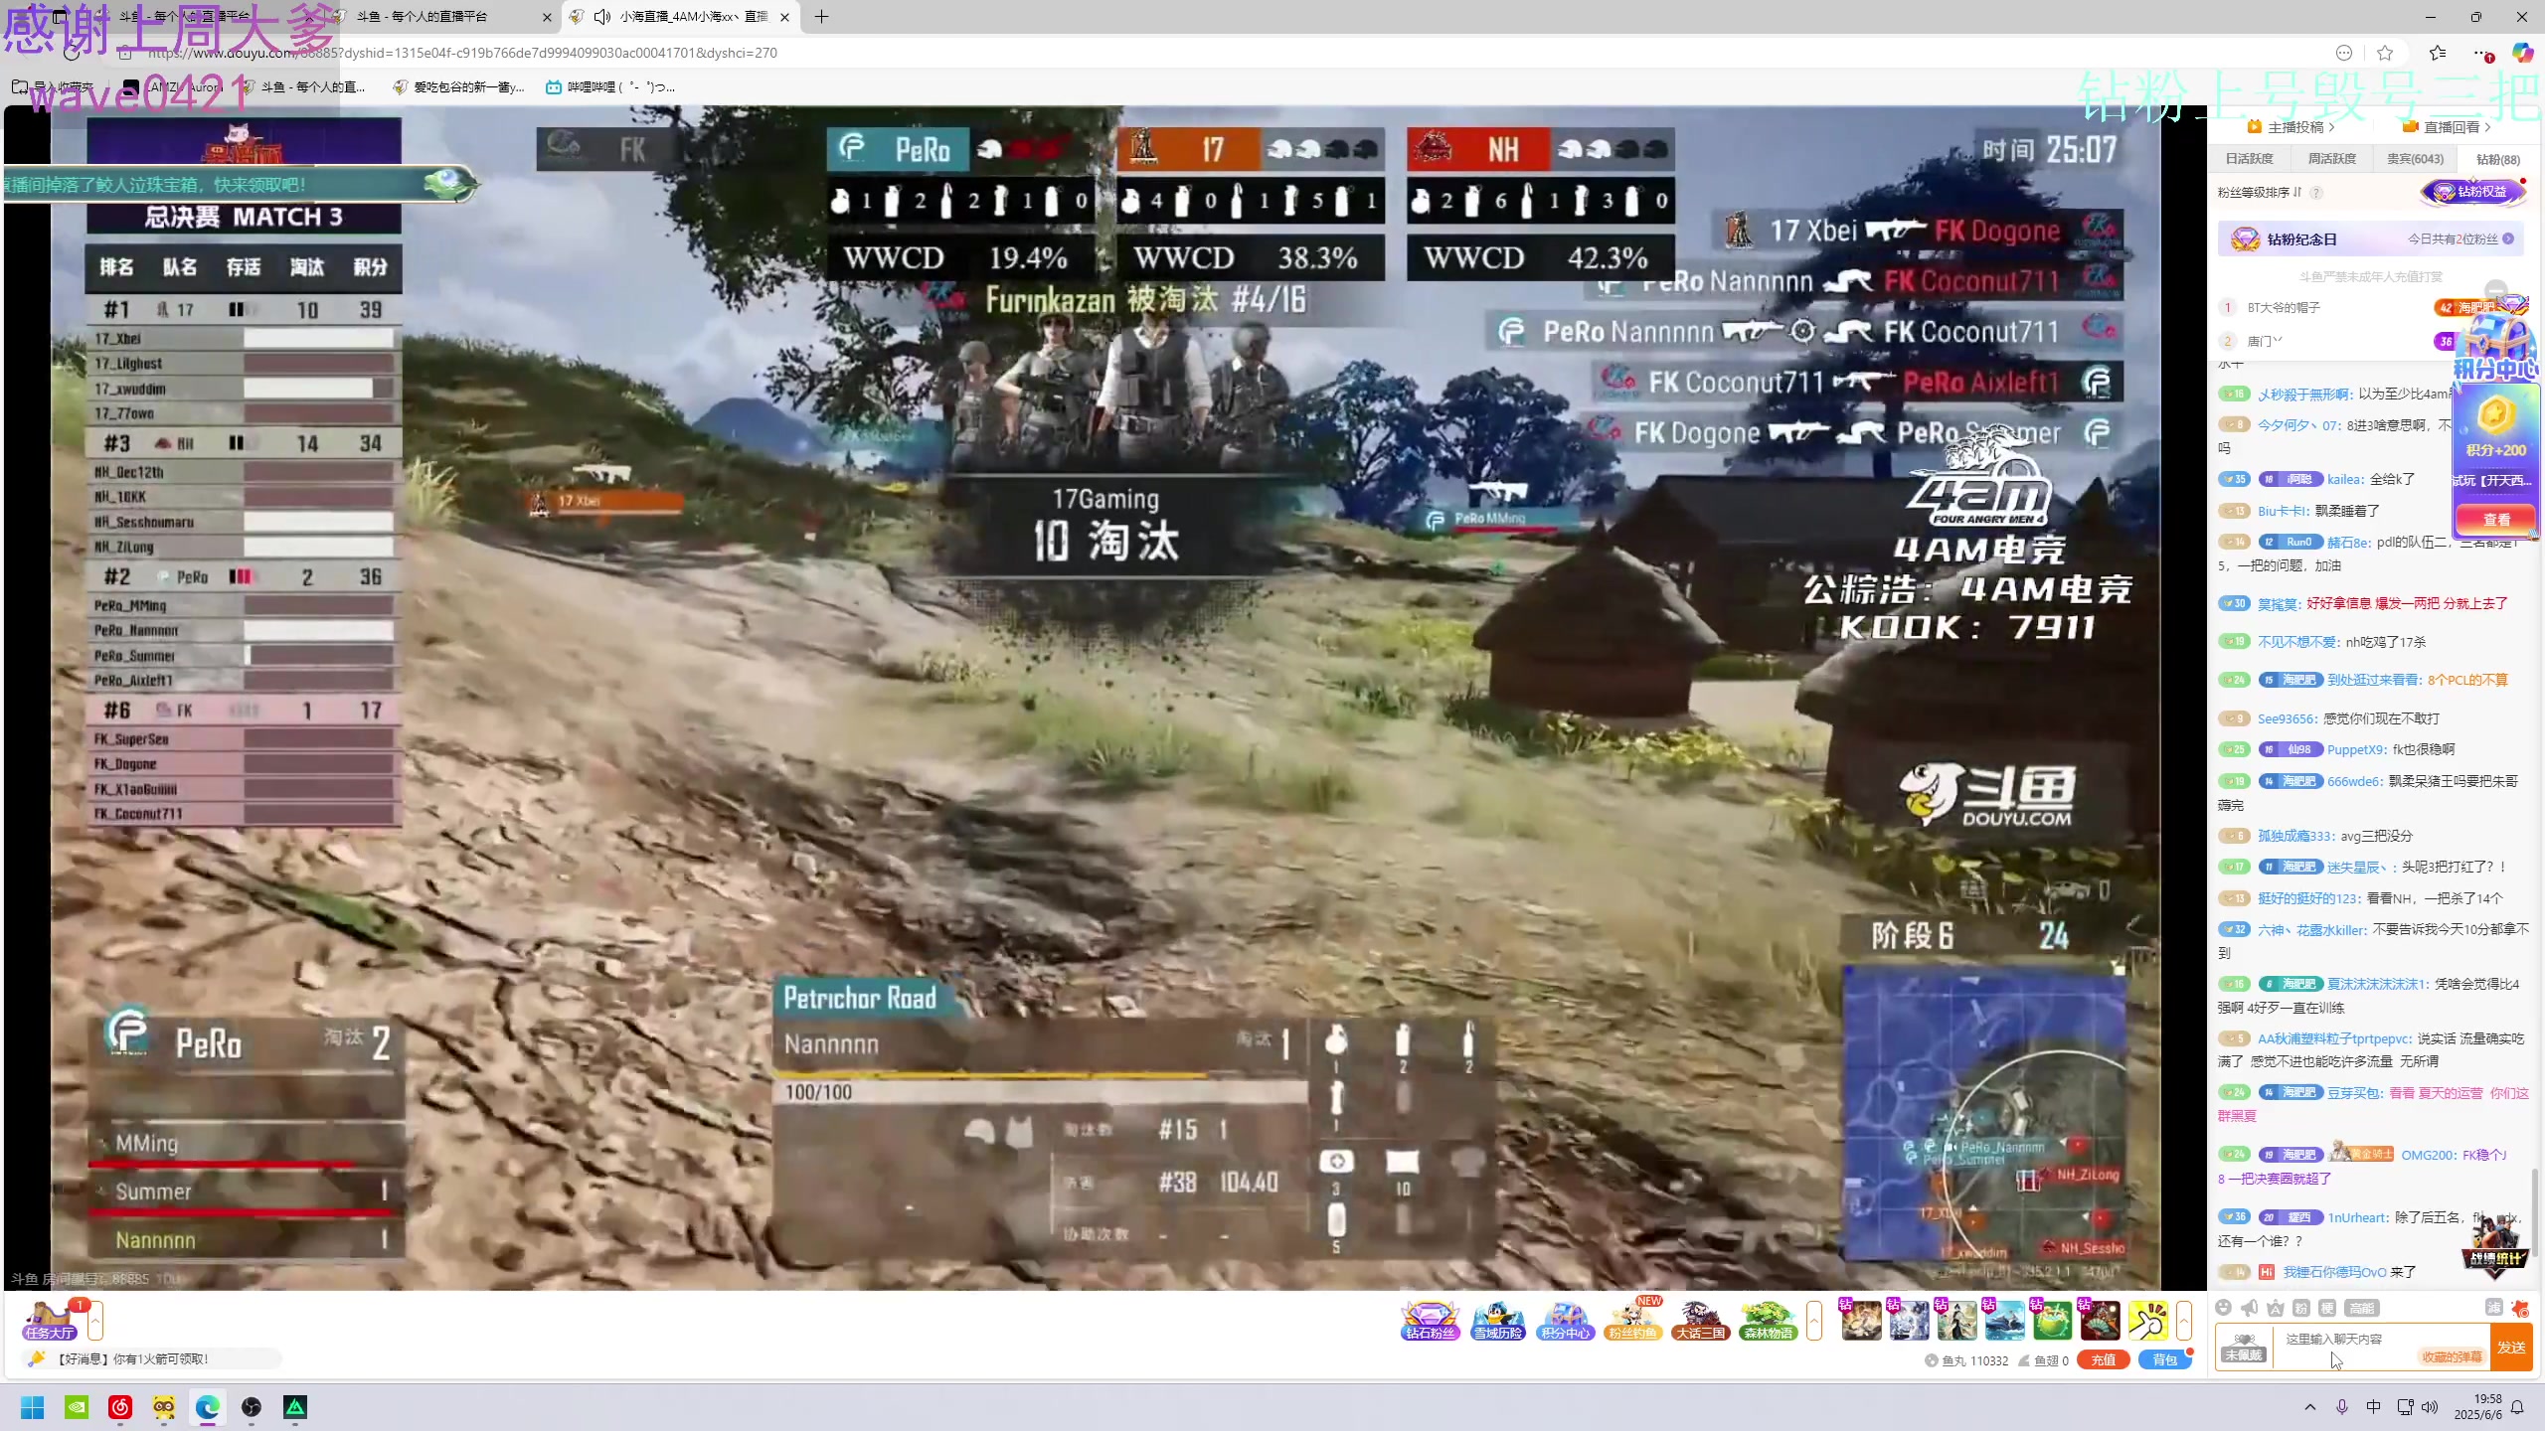Click the fan ranking question mark help
Viewport: 2545px width, 1431px height.
pyautogui.click(x=2316, y=193)
